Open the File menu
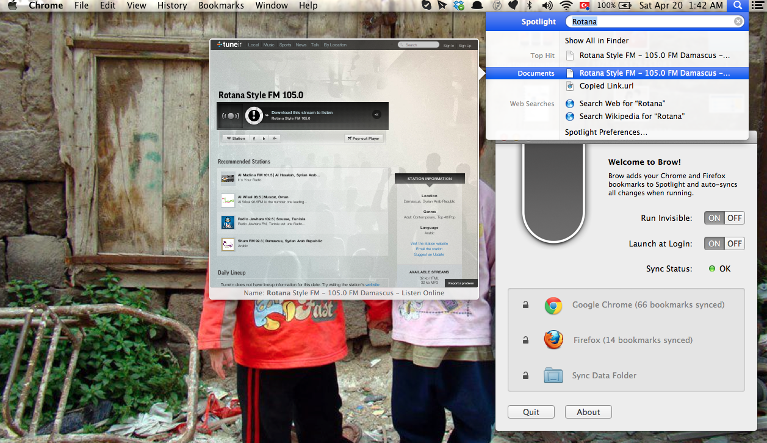 tap(81, 5)
